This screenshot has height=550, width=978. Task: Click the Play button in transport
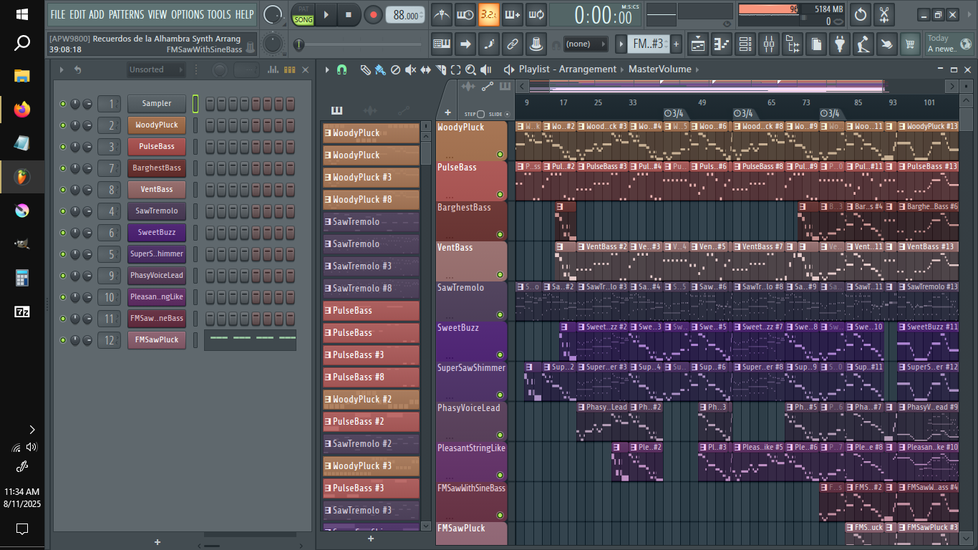(x=326, y=14)
